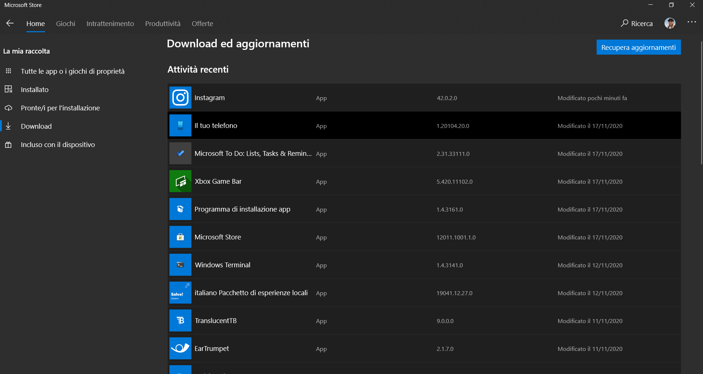
Task: Click Recupera aggiornamenti button
Action: [x=638, y=47]
